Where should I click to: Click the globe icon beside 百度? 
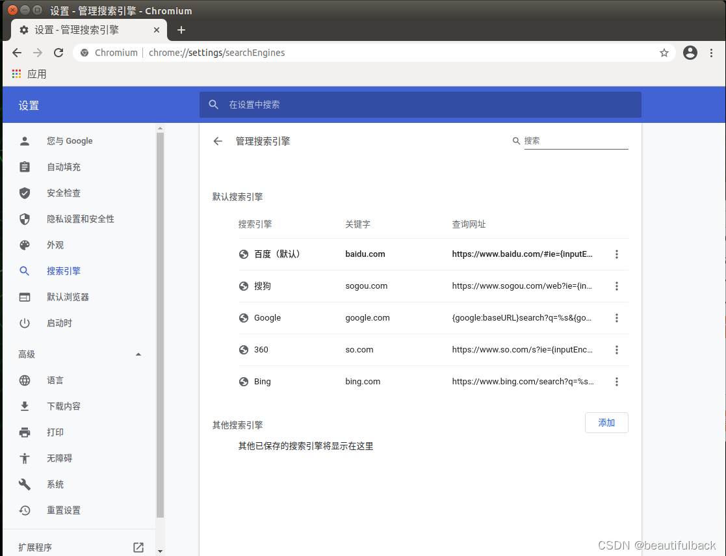244,254
